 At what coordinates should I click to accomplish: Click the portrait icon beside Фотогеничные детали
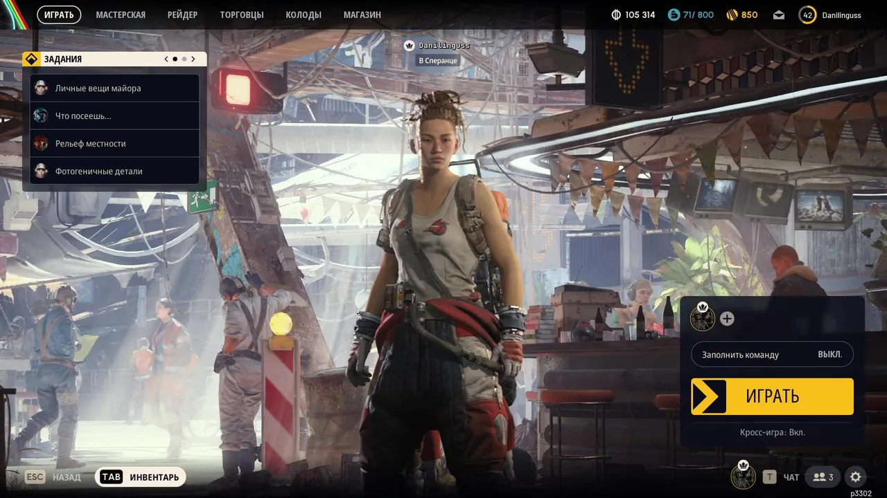pyautogui.click(x=41, y=171)
